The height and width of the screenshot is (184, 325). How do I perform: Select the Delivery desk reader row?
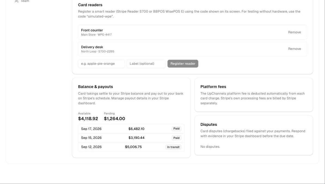(x=192, y=49)
